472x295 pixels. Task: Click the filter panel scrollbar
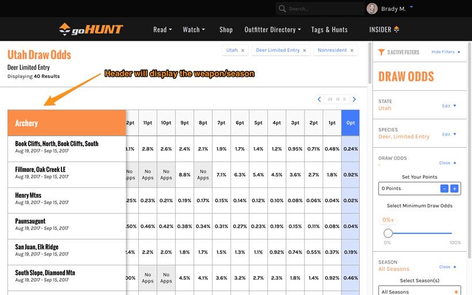click(x=469, y=150)
